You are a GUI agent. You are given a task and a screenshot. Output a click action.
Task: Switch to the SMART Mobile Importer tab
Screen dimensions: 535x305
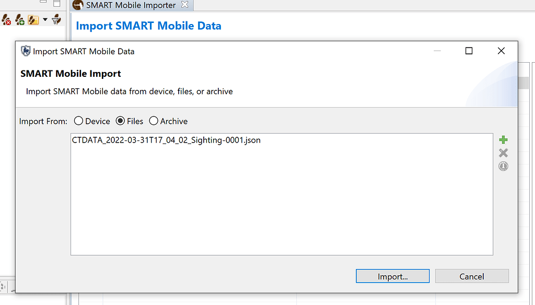coord(131,5)
